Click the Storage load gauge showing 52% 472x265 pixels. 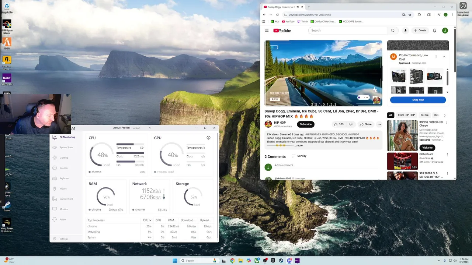pyautogui.click(x=194, y=197)
